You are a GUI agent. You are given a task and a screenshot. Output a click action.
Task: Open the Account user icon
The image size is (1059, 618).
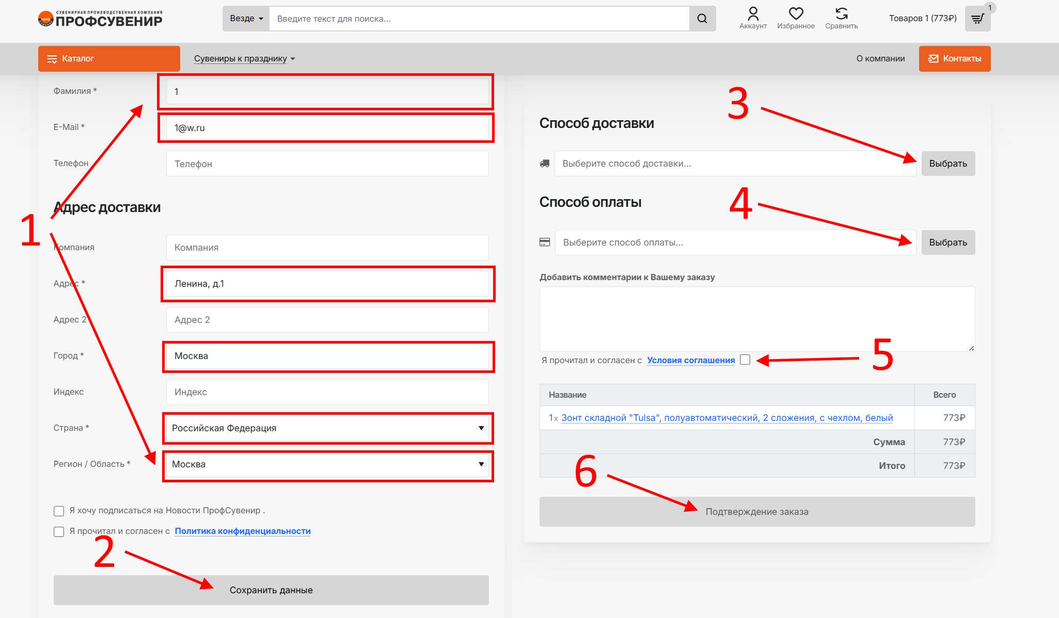753,14
